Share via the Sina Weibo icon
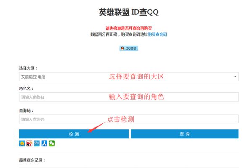Image resolution: width=252 pixels, height=168 pixels. [x=29, y=143]
